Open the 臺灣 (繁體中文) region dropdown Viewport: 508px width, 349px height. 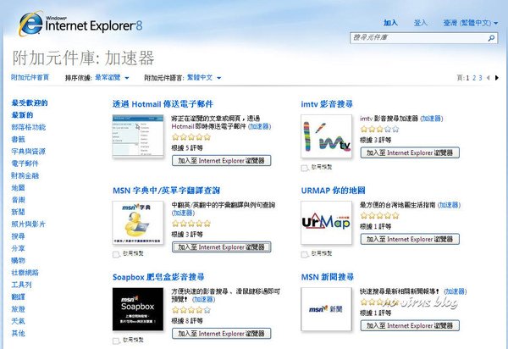point(471,23)
